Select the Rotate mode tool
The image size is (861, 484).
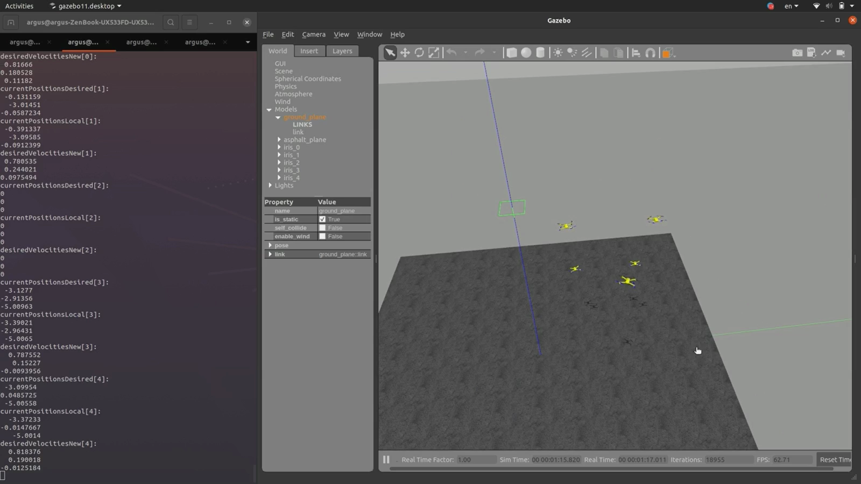[x=419, y=53]
